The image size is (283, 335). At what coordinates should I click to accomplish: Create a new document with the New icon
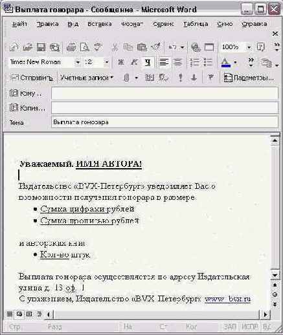click(x=14, y=47)
